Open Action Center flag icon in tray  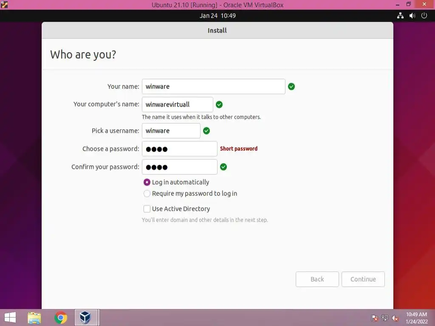click(x=374, y=318)
